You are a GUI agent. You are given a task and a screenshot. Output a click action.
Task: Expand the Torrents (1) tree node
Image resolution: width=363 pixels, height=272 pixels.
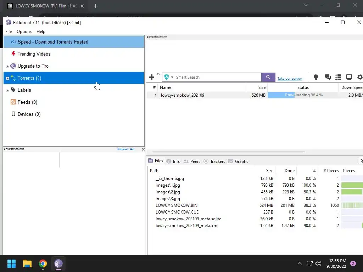[x=8, y=78]
